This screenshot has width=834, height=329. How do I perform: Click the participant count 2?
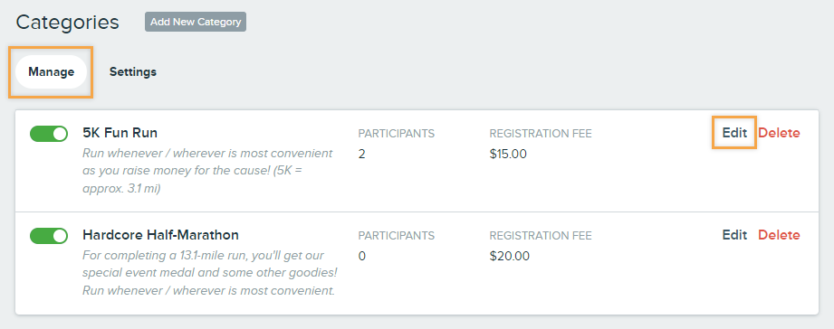click(x=361, y=155)
